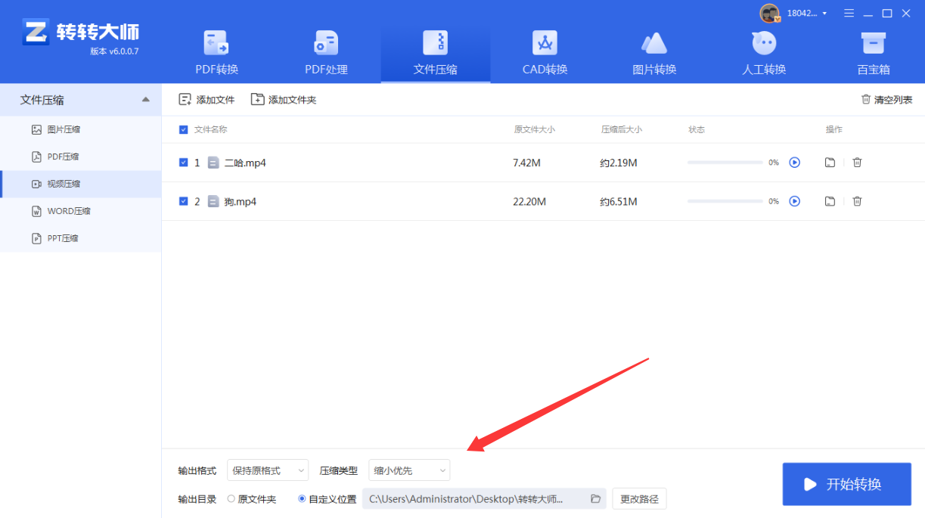Select the 自定义位置 radio option
This screenshot has height=518, width=925.
303,499
